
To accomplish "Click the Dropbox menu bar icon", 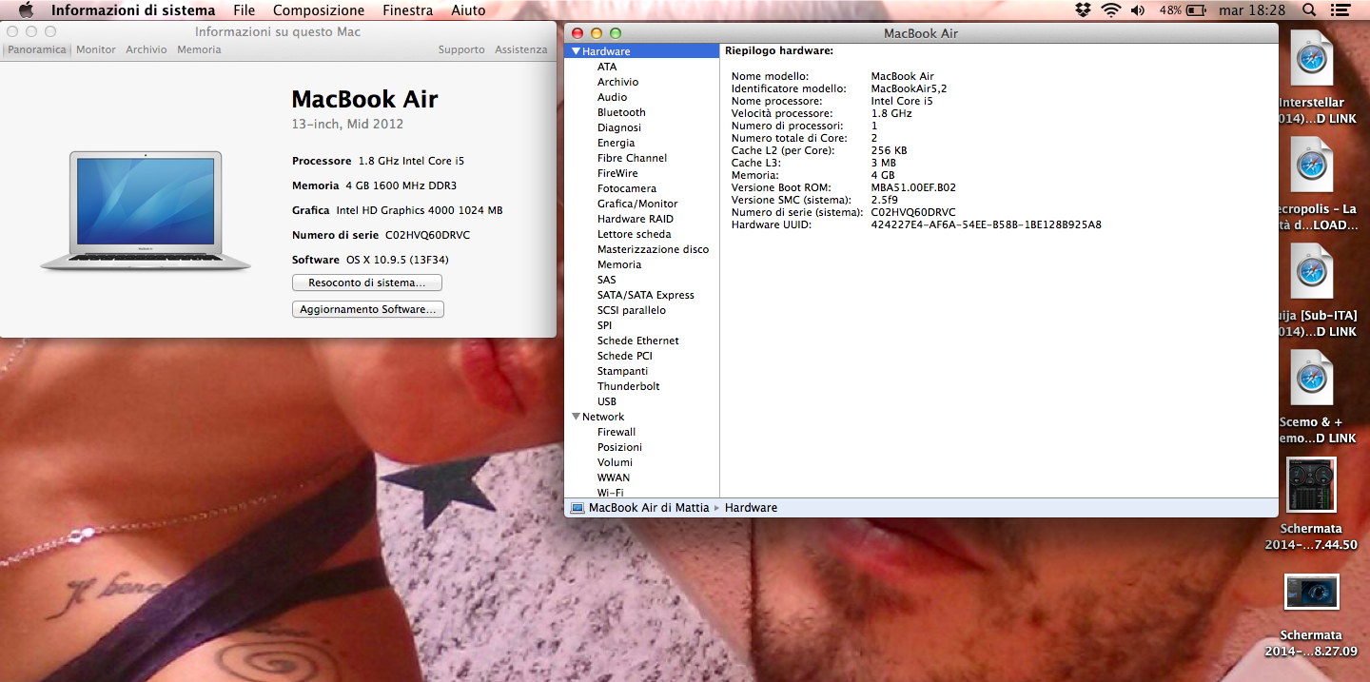I will [1083, 10].
